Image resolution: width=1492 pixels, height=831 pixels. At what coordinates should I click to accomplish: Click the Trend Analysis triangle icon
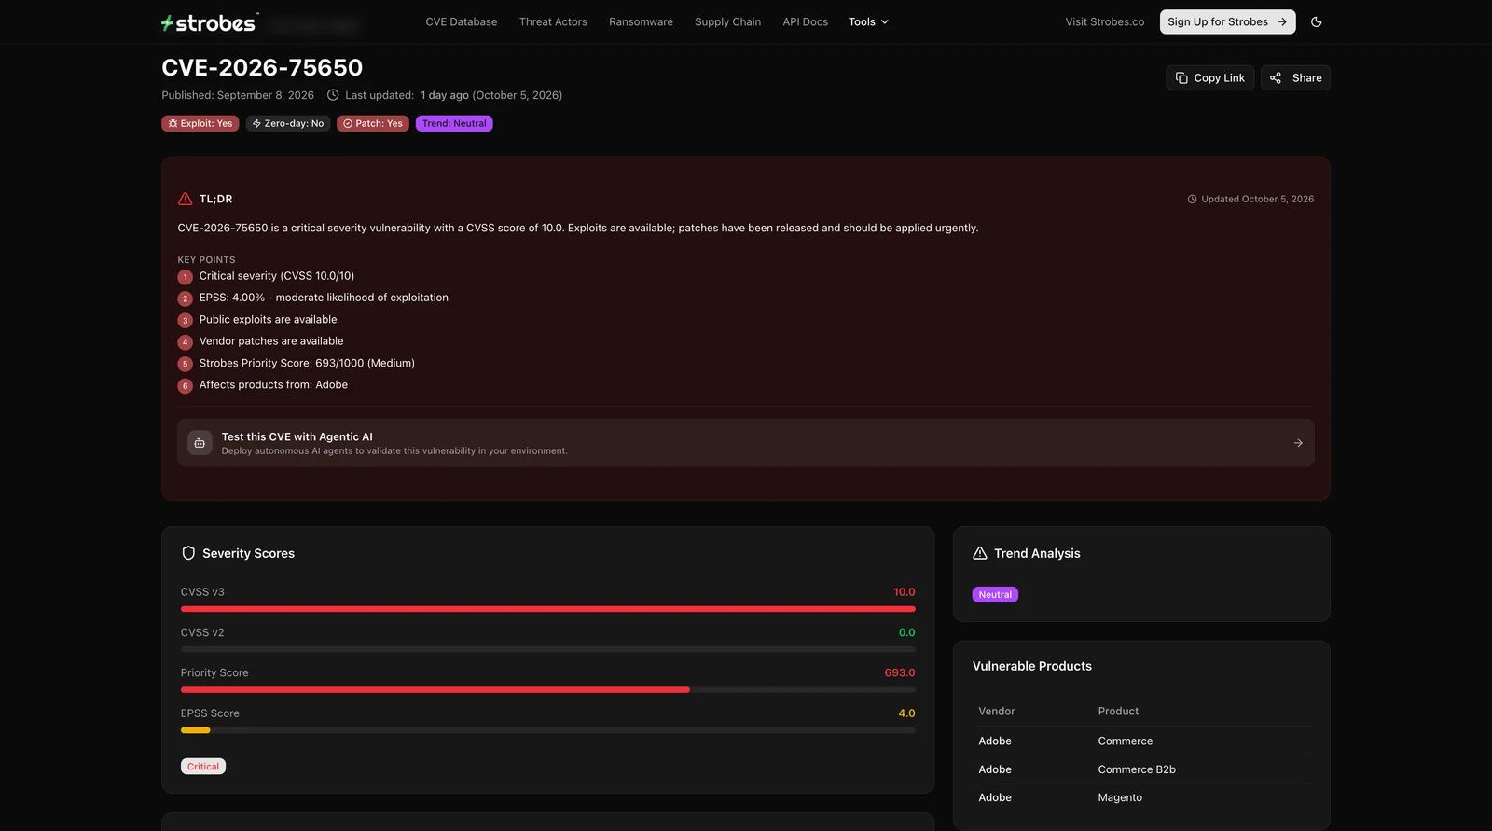pyautogui.click(x=980, y=553)
